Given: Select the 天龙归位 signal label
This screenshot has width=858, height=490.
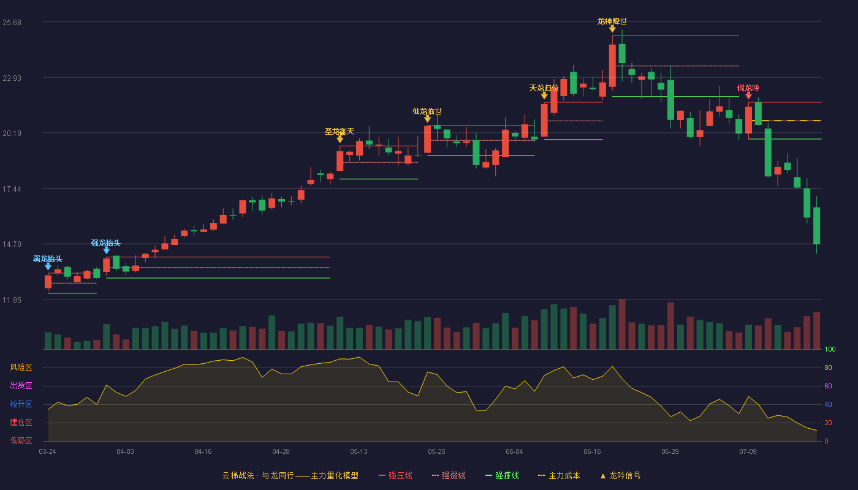Looking at the screenshot, I should tap(544, 88).
